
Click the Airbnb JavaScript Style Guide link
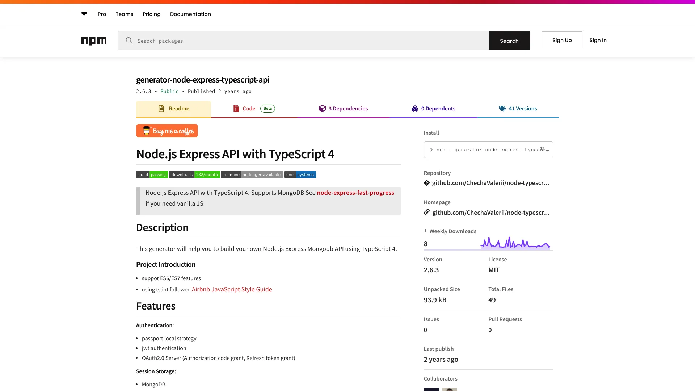coord(232,289)
